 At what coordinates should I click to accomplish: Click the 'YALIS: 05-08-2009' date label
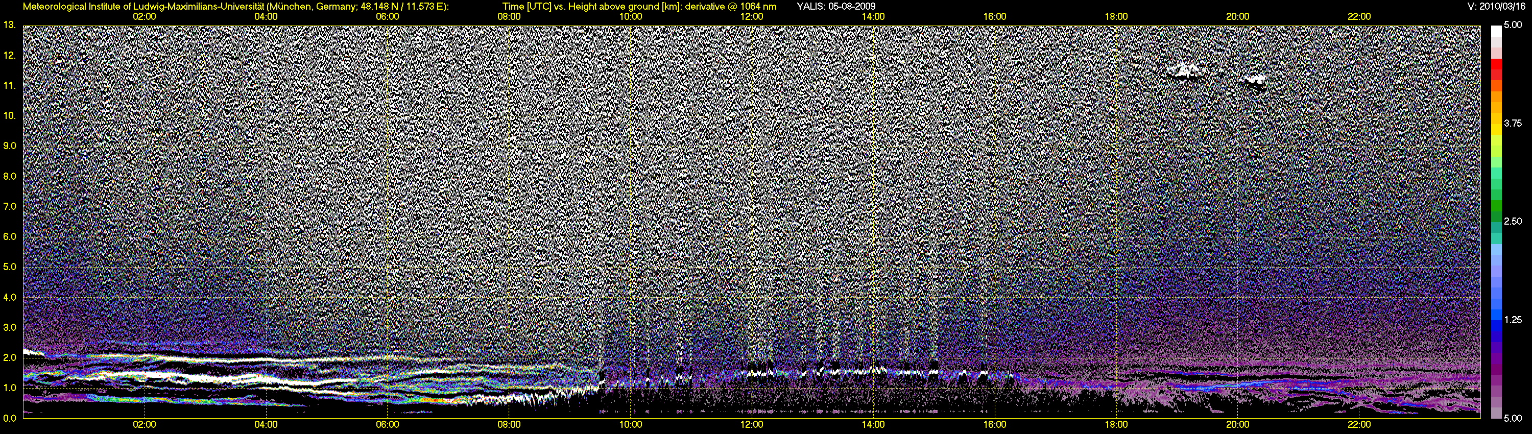(835, 7)
